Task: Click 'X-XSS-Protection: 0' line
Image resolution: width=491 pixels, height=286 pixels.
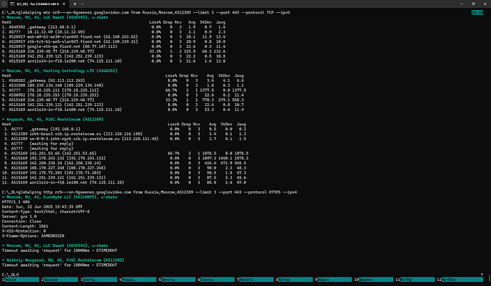Action: pyautogui.click(x=23, y=231)
